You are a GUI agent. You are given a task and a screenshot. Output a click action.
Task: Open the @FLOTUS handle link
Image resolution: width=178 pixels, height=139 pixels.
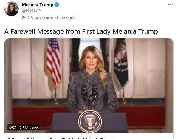[x=31, y=11]
